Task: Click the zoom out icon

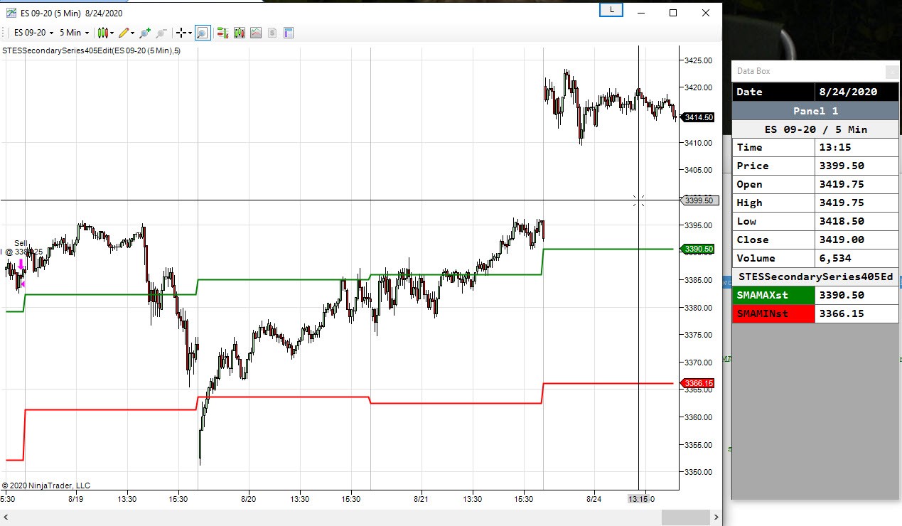Action: point(161,32)
